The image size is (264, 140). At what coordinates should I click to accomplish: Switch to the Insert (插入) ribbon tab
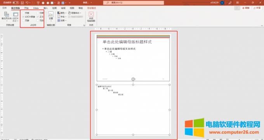46,8
